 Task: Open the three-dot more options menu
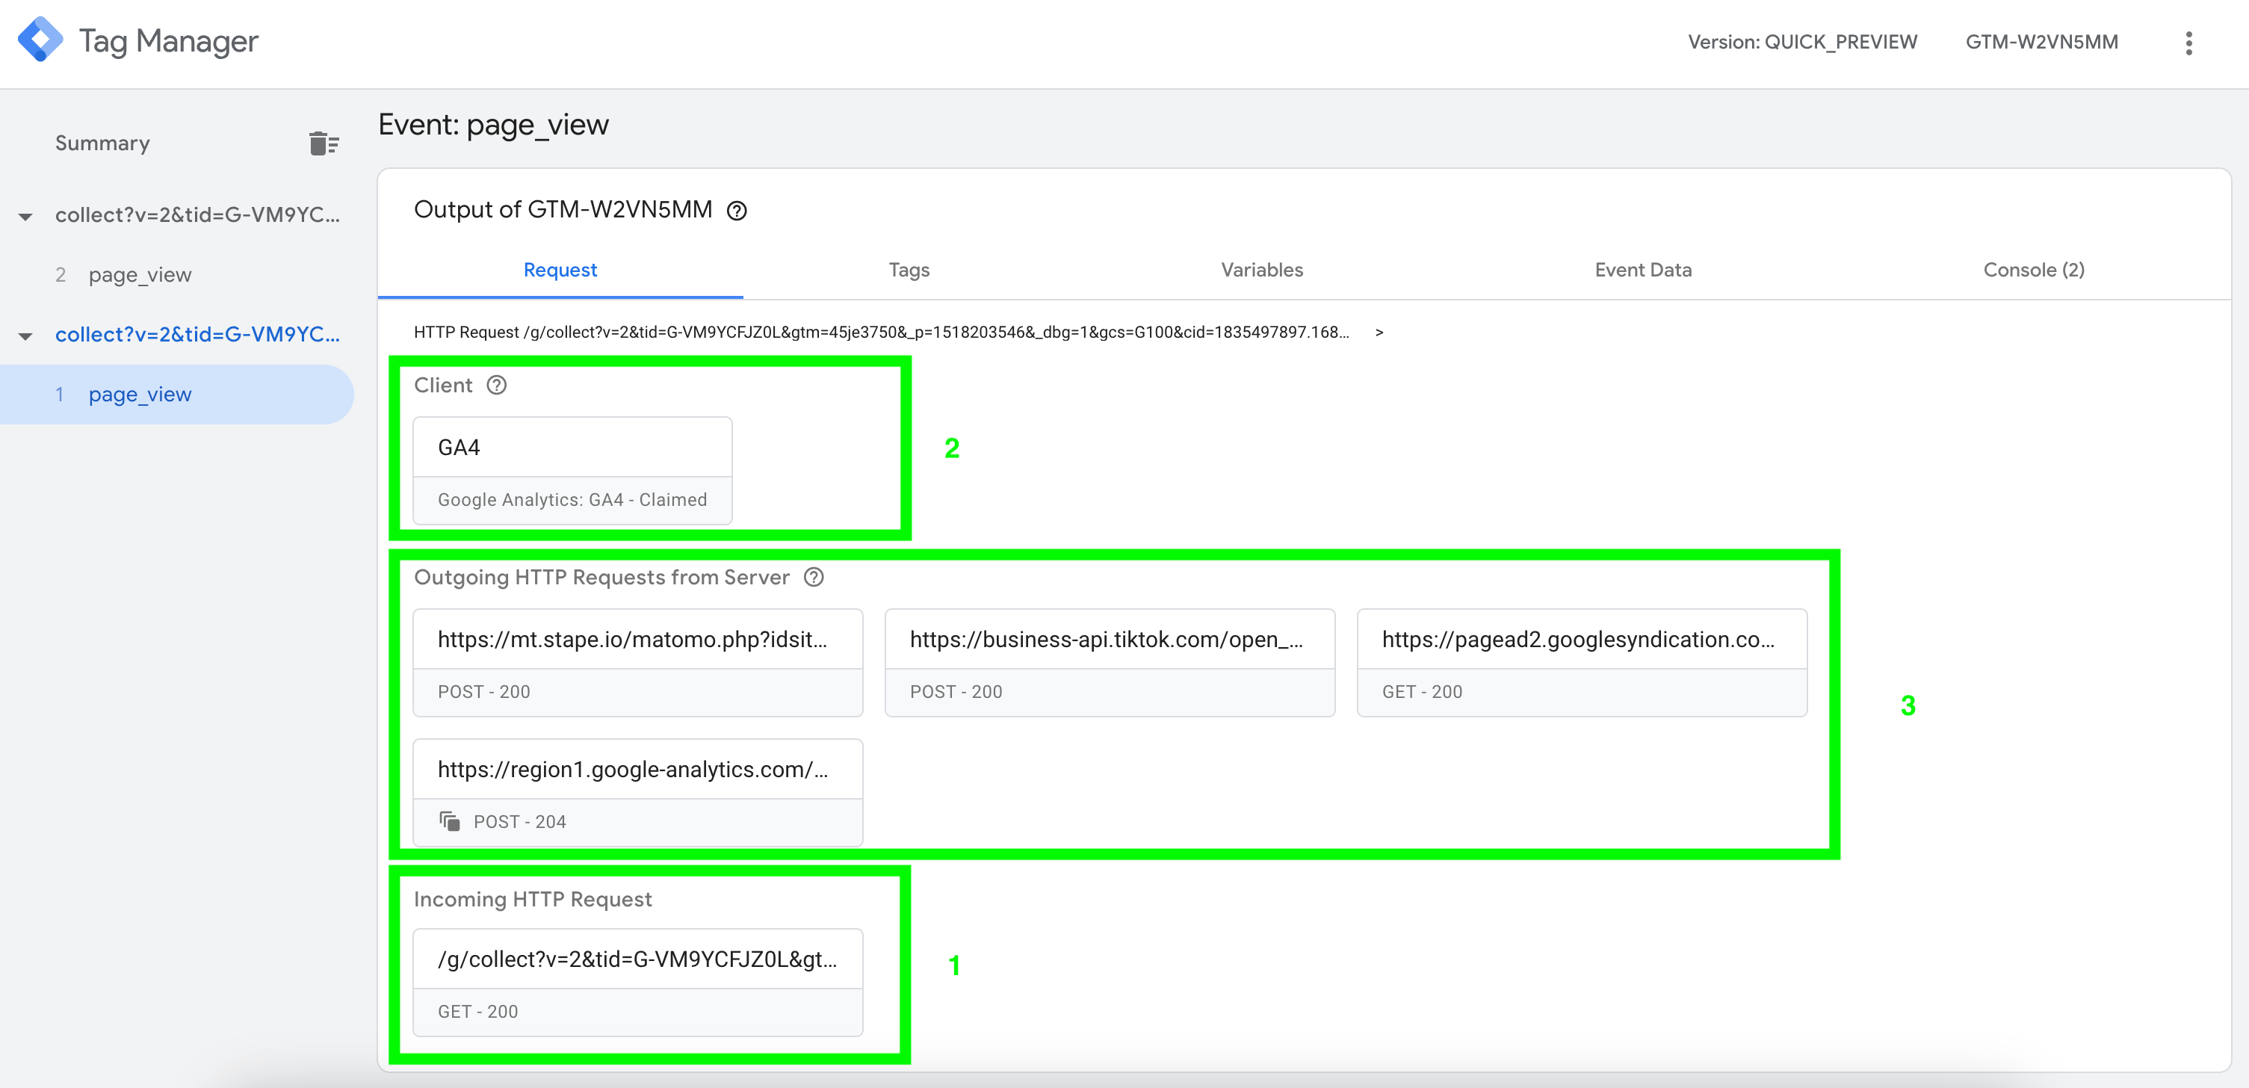(x=2188, y=43)
